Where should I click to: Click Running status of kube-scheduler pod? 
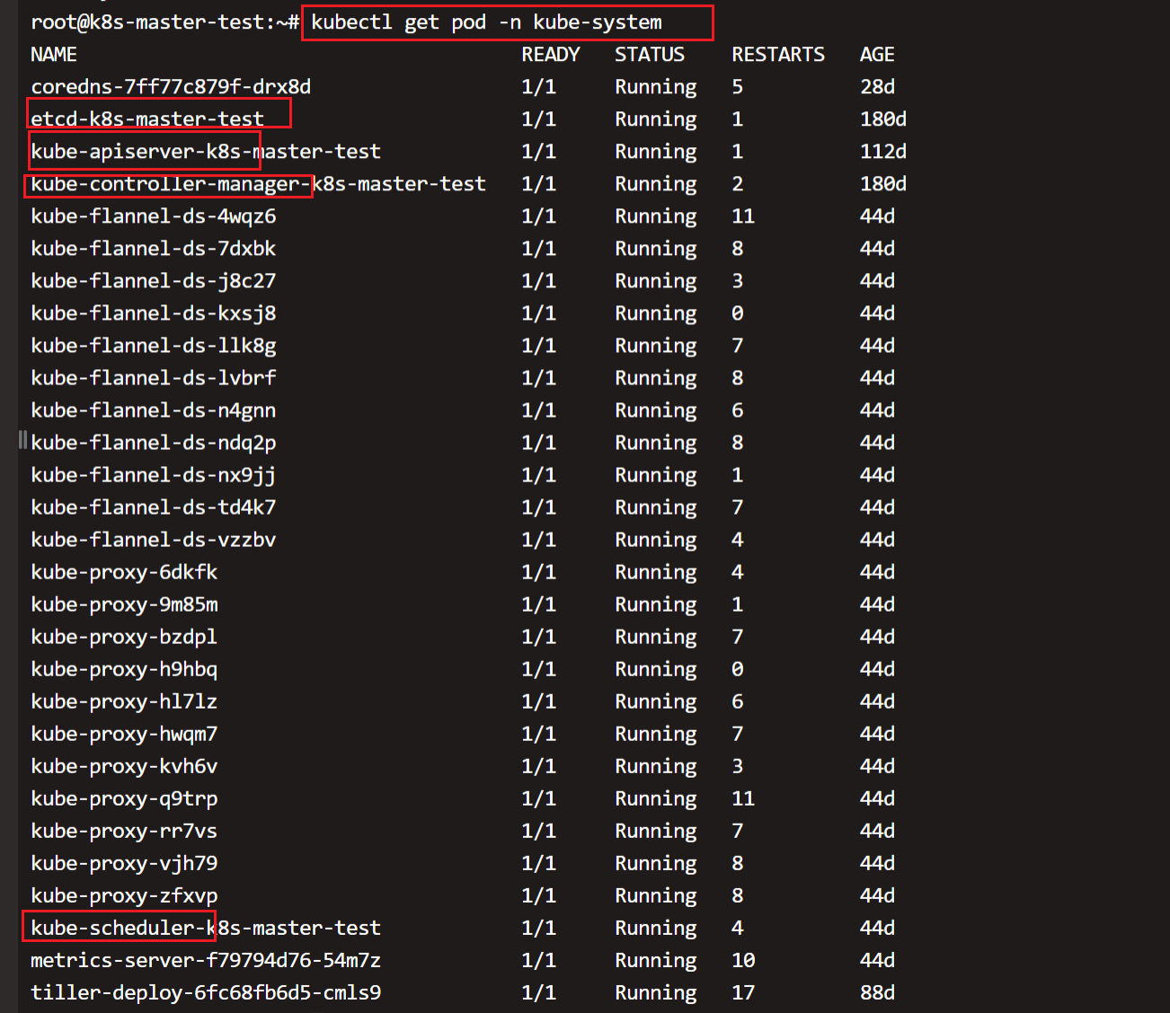click(x=656, y=929)
